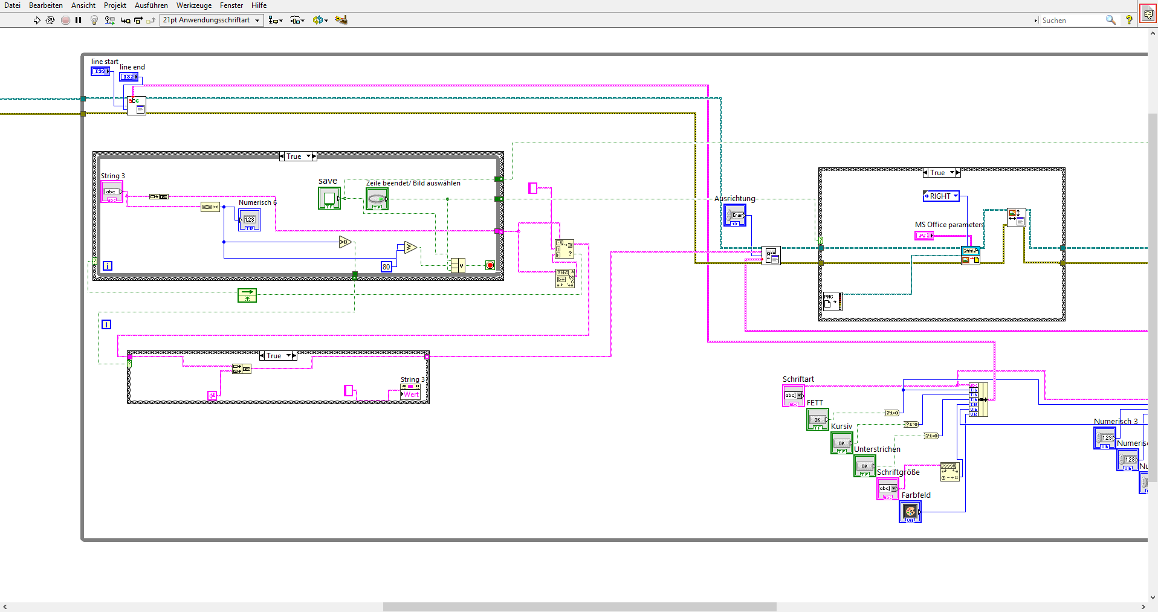The height and width of the screenshot is (612, 1158).
Task: Select the Farbfeld color box terminal
Action: [910, 512]
